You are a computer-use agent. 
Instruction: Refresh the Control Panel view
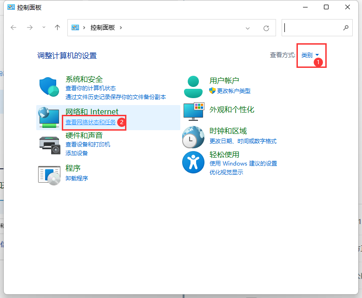coord(266,28)
